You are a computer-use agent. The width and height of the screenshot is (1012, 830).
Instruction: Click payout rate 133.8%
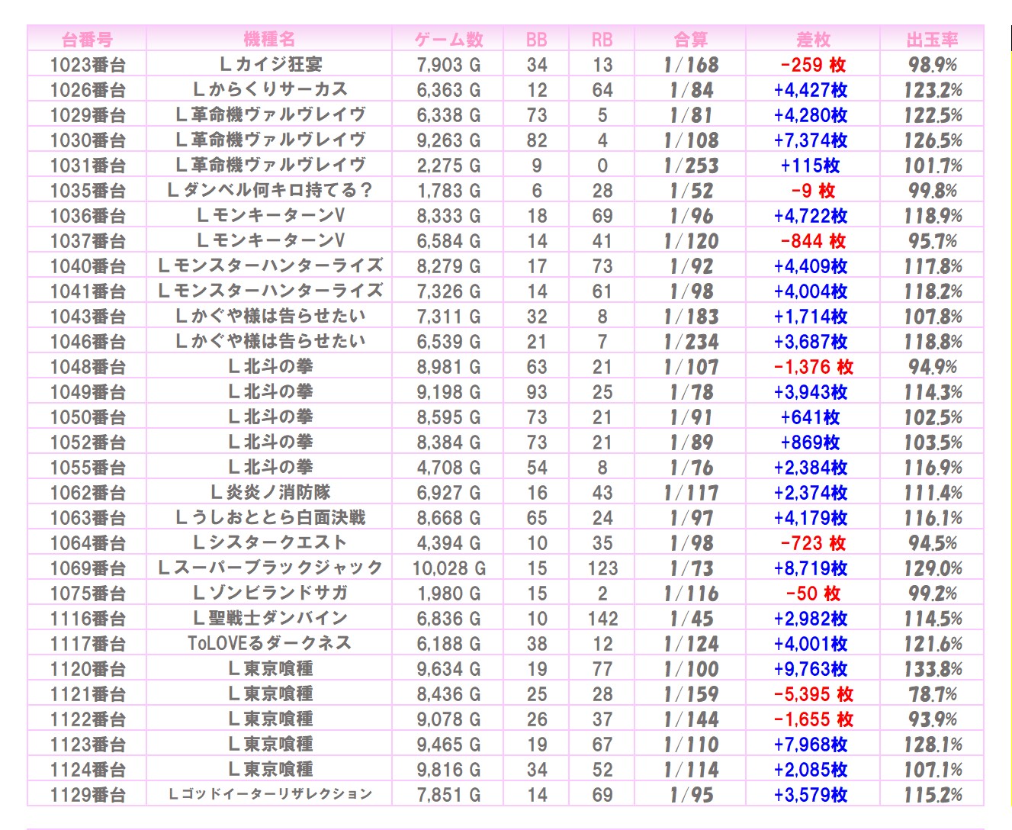pyautogui.click(x=933, y=669)
